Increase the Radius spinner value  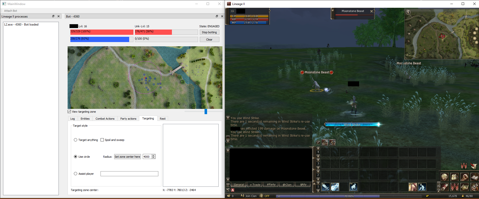(153, 155)
